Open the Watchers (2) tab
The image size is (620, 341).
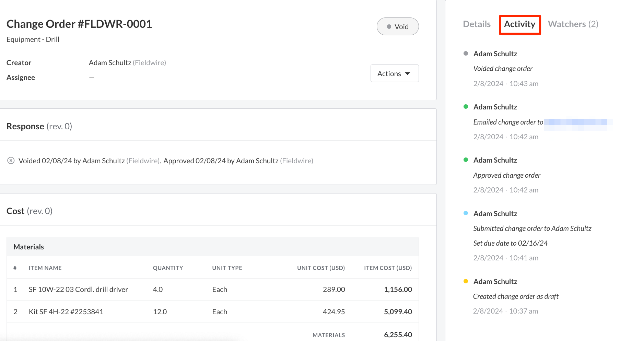[x=573, y=24]
